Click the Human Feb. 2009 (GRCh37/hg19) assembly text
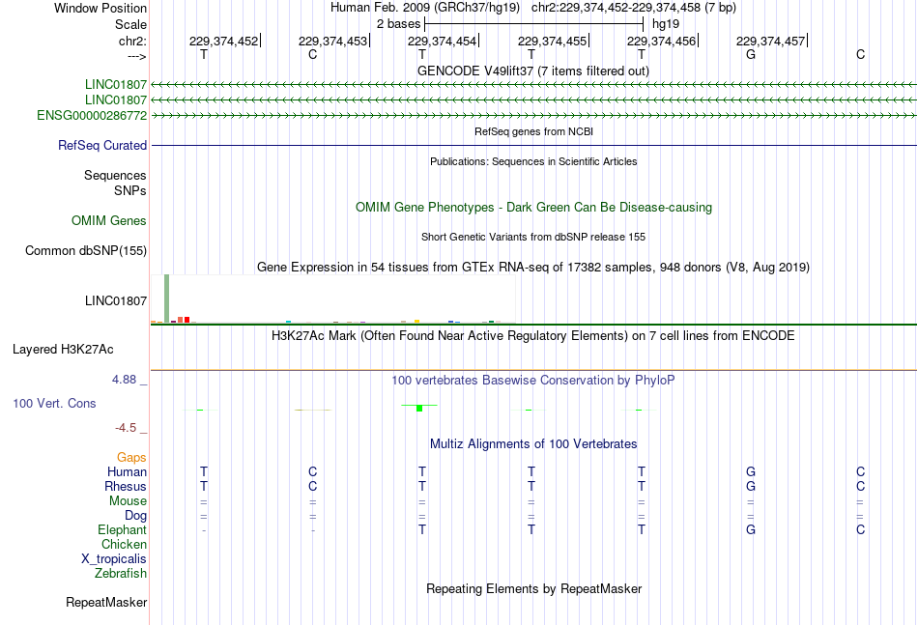918x625 pixels. tap(425, 8)
